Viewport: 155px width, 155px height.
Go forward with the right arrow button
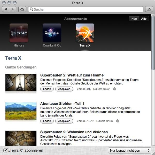(x=13, y=9)
